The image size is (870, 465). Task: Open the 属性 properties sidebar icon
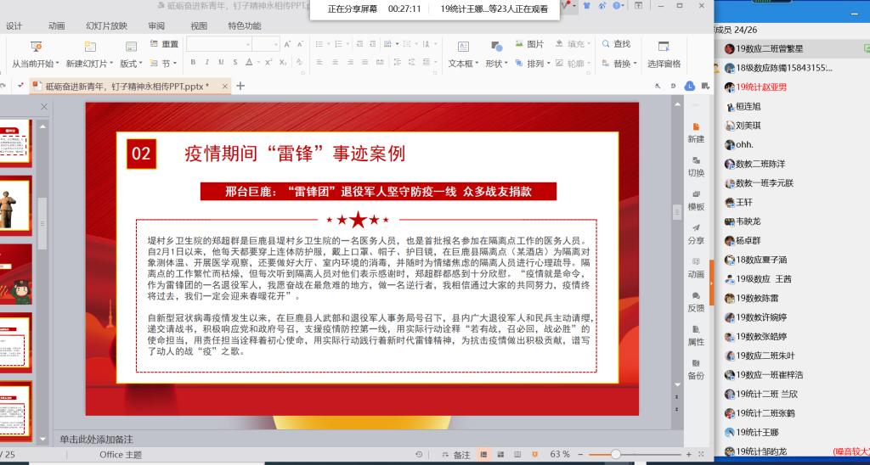coord(696,335)
